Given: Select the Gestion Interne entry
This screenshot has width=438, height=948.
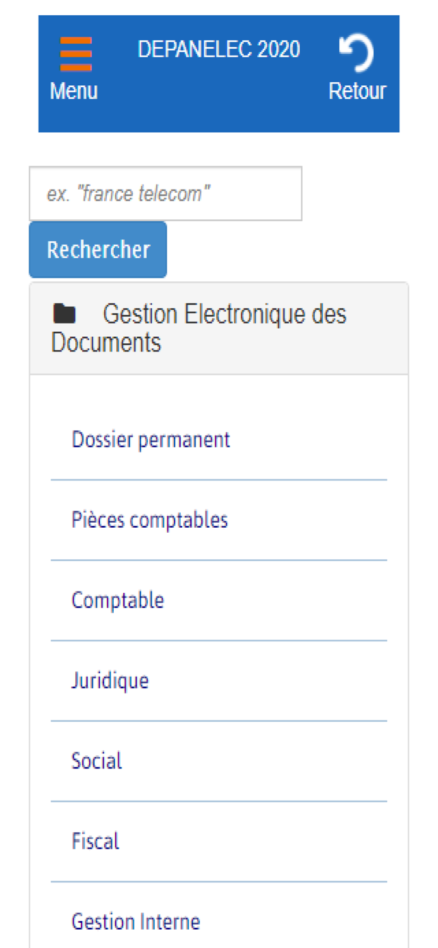Looking at the screenshot, I should tap(137, 921).
